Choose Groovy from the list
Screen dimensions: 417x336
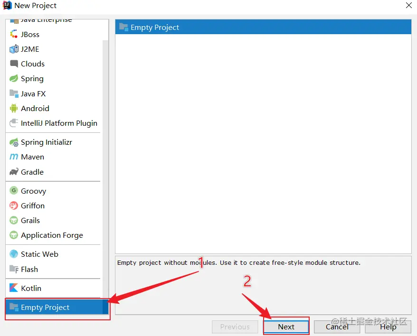(x=54, y=191)
